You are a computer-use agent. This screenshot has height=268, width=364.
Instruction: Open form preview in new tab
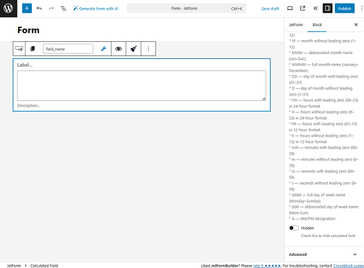(x=303, y=9)
